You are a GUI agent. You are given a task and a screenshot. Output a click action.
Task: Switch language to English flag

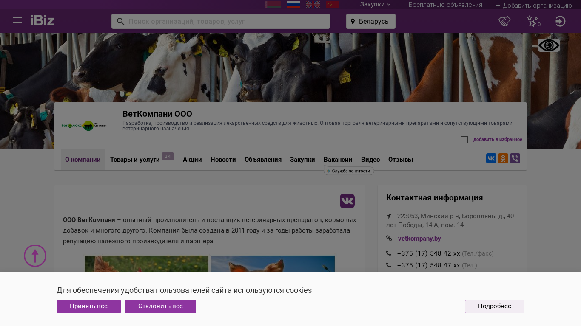(313, 5)
